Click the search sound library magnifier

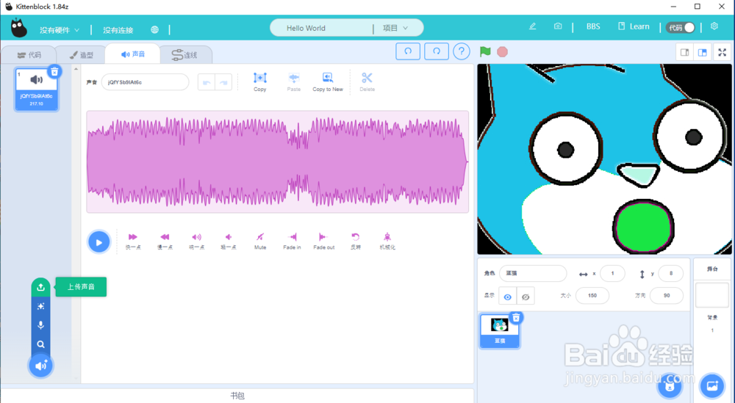[40, 344]
